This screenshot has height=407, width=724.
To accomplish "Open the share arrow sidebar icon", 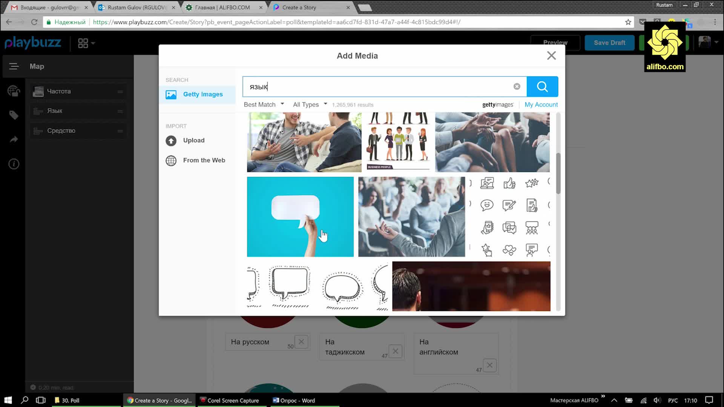I will coord(14,139).
